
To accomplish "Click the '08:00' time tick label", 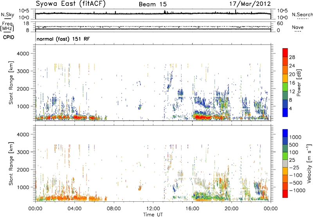I will tap(114, 209).
